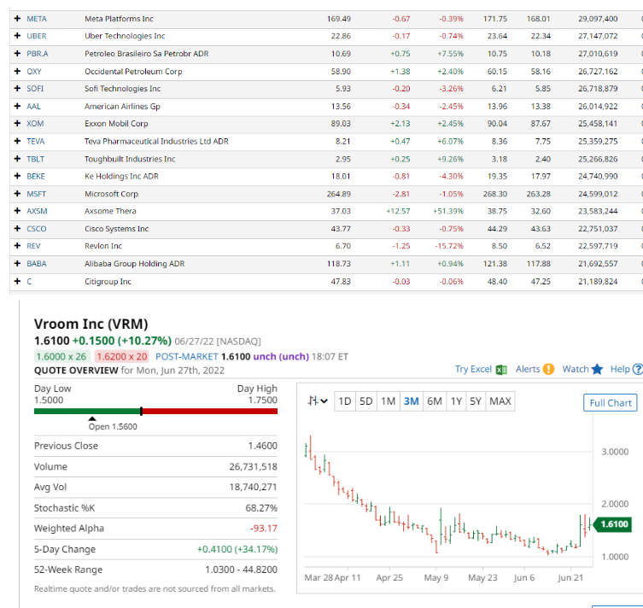The image size is (643, 608).
Task: Click the POST-MARKET label
Action: (187, 356)
